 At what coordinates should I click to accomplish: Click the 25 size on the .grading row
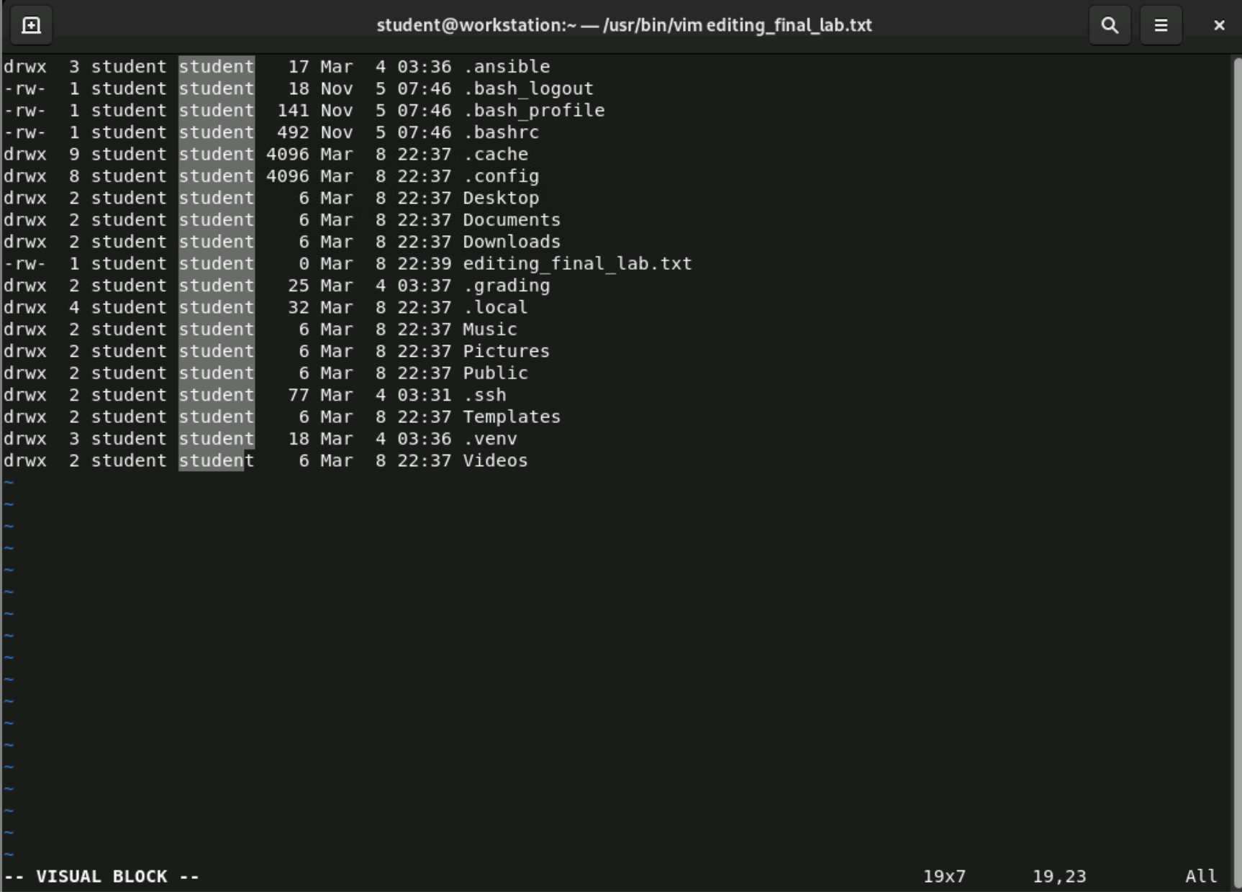pos(299,286)
